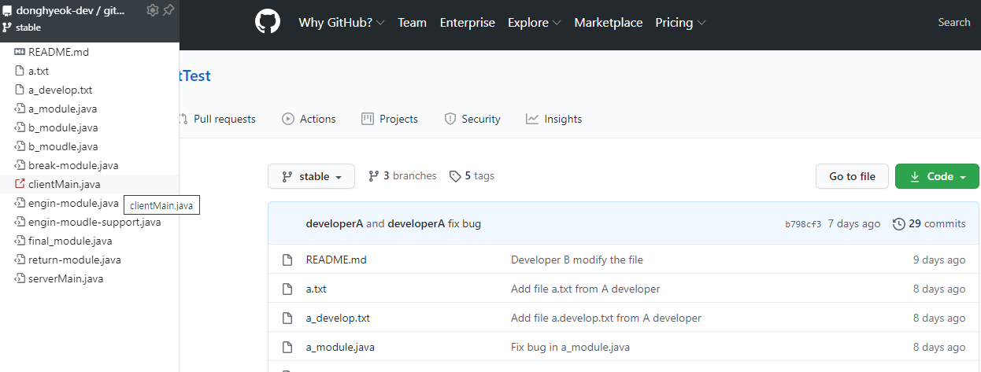981x372 pixels.
Task: Click the repository book icon in sidebar
Action: [8, 11]
